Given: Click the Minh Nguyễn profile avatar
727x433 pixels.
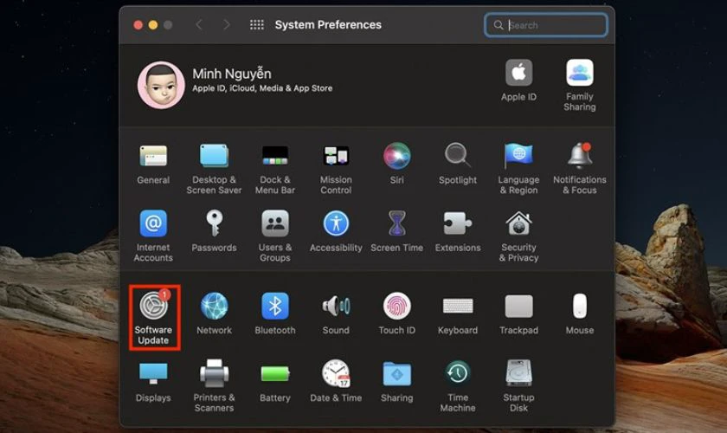Looking at the screenshot, I should [161, 85].
